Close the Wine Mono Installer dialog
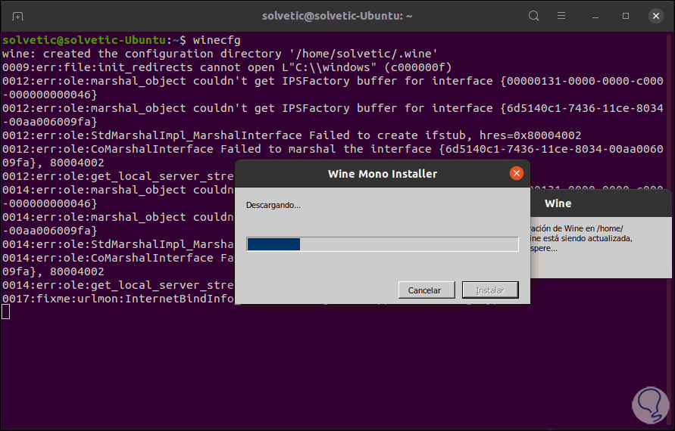 click(x=516, y=173)
